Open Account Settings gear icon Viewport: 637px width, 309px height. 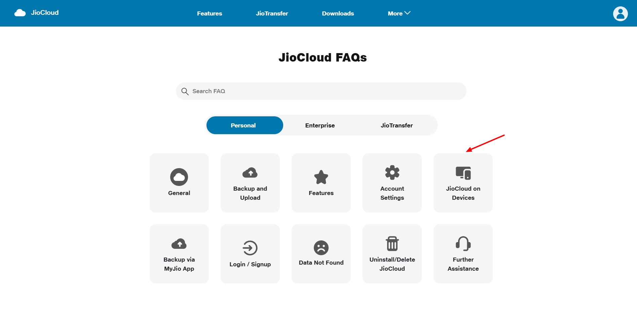coord(392,172)
